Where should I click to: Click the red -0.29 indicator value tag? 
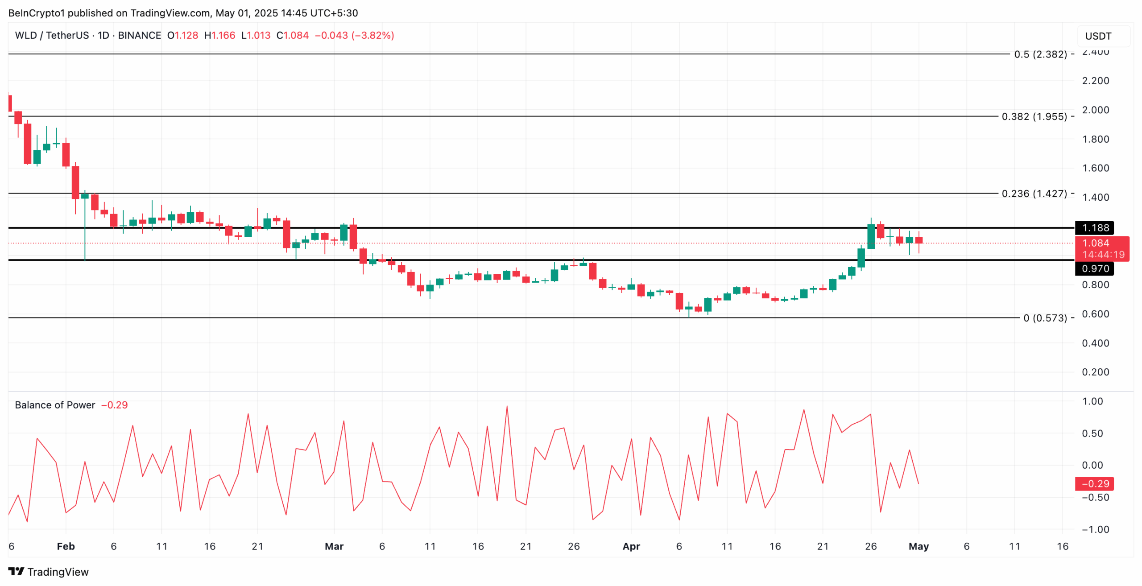(x=1094, y=484)
